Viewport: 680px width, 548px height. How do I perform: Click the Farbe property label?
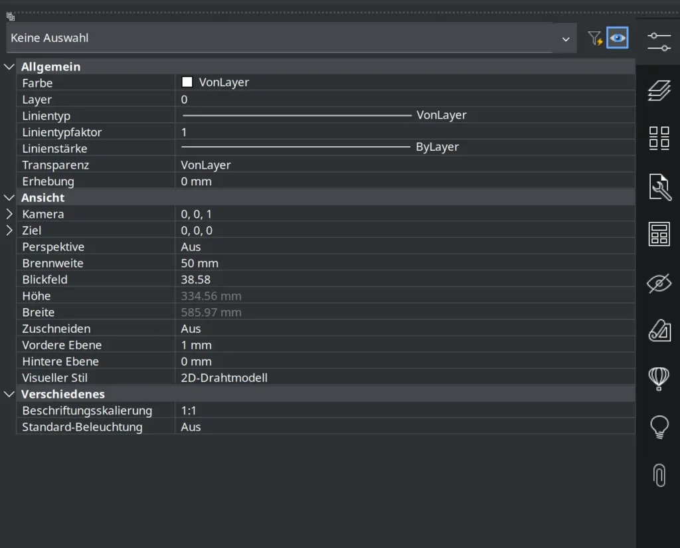[x=37, y=83]
